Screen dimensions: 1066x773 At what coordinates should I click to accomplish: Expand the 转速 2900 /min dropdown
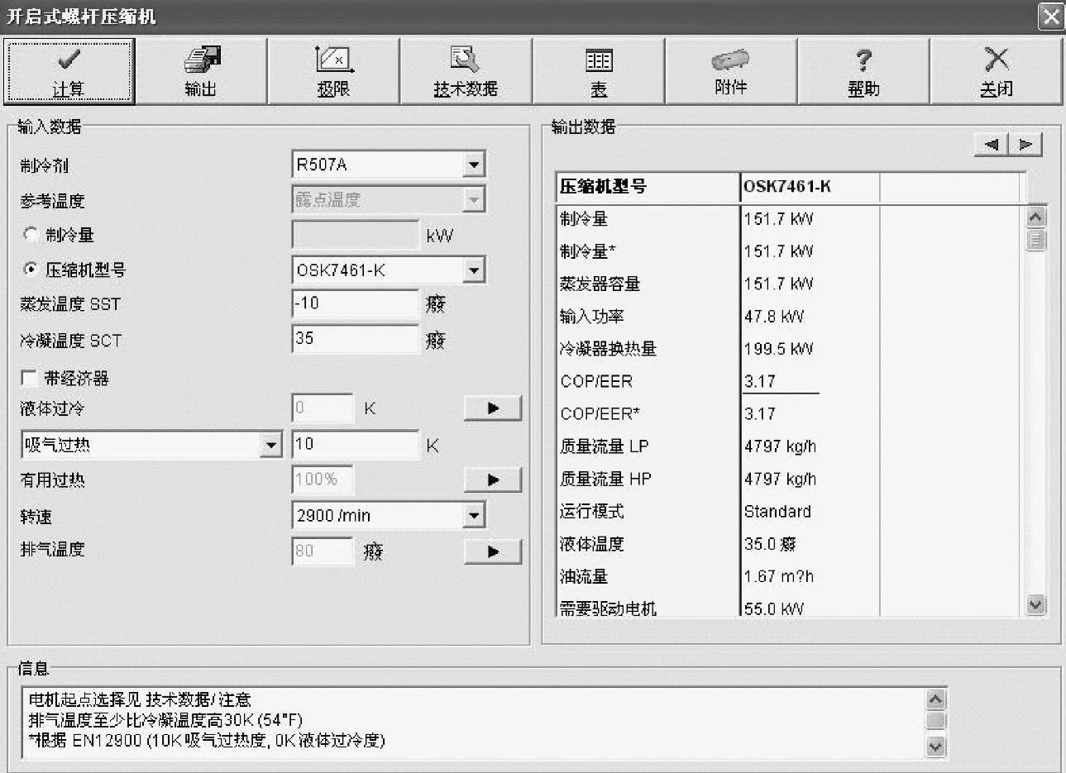(473, 516)
